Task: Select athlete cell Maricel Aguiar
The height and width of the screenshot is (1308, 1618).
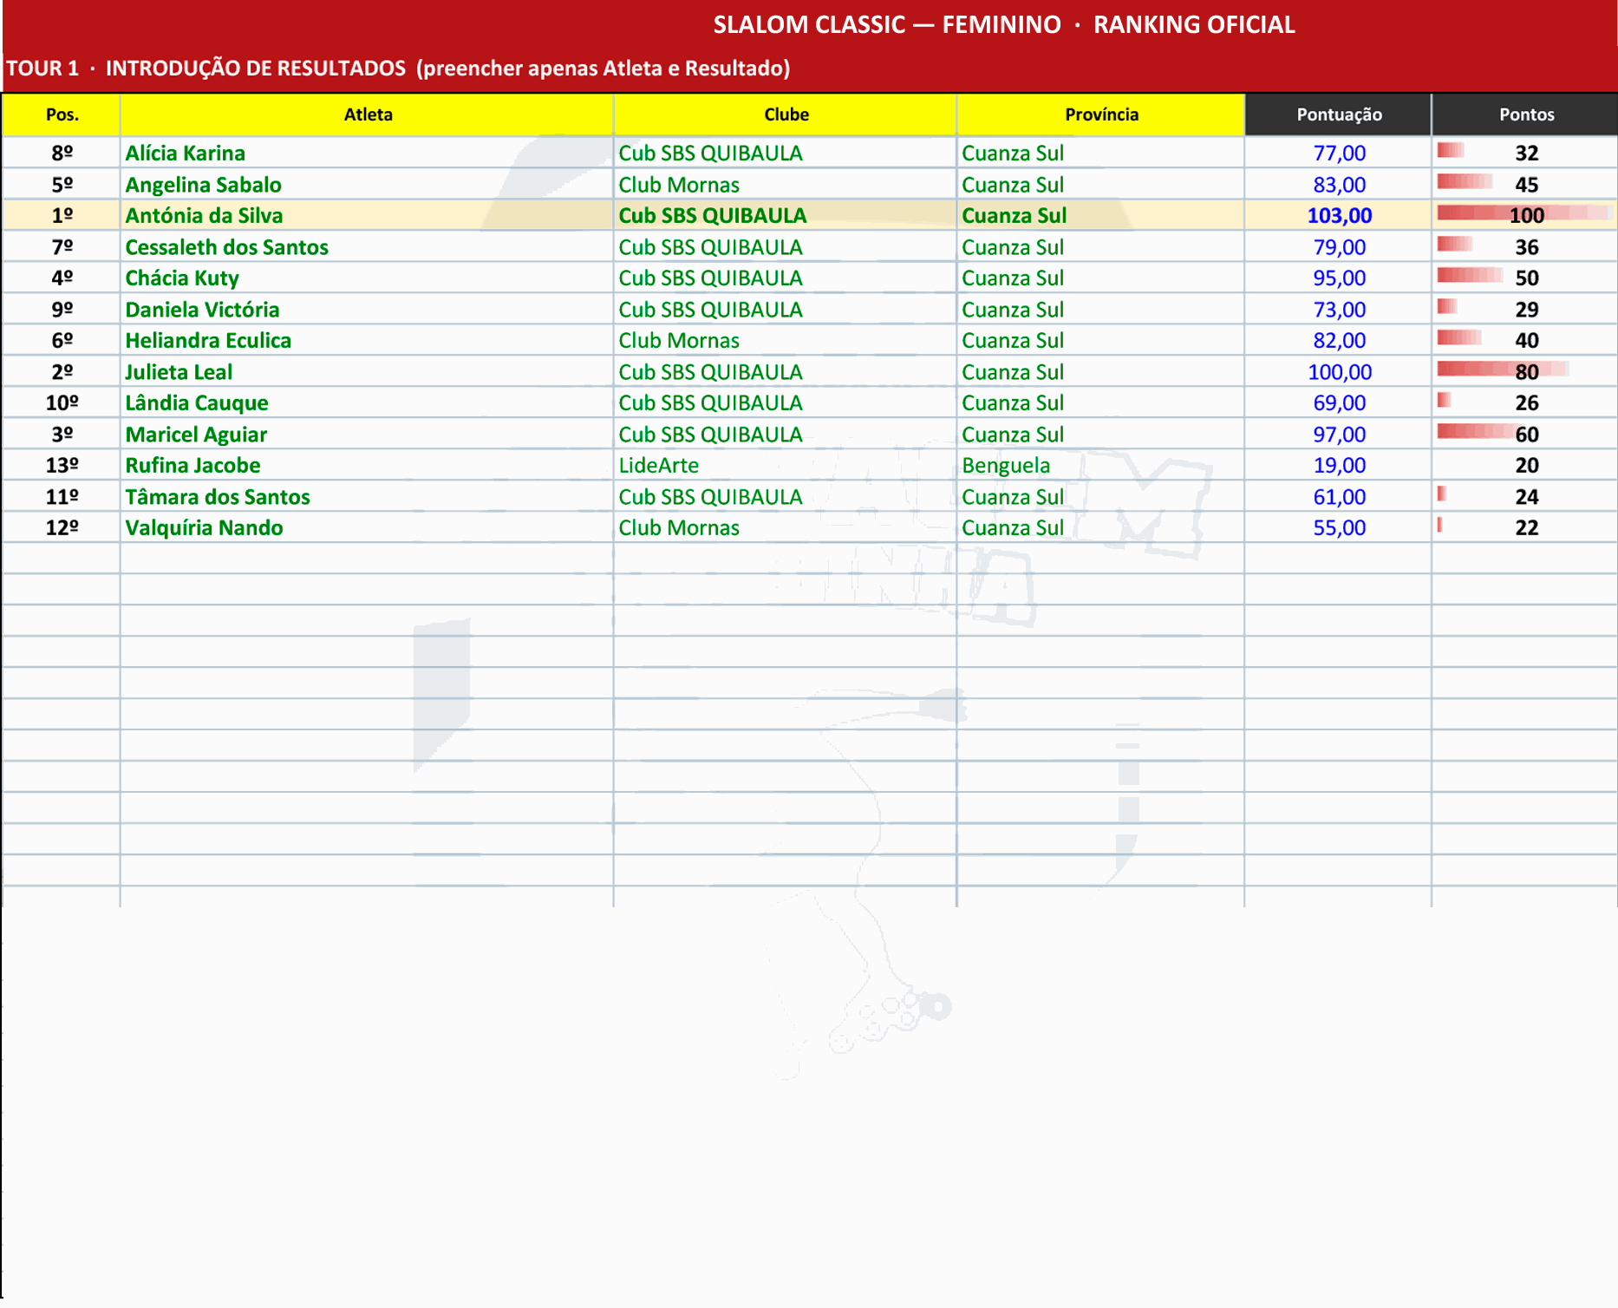Action: (367, 434)
